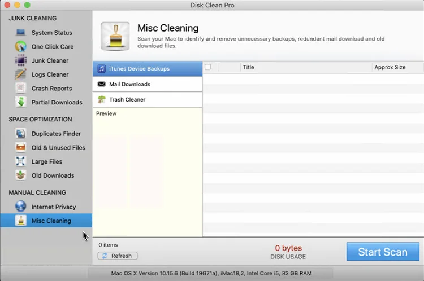Toggle the select-all checkbox in table header

207,67
